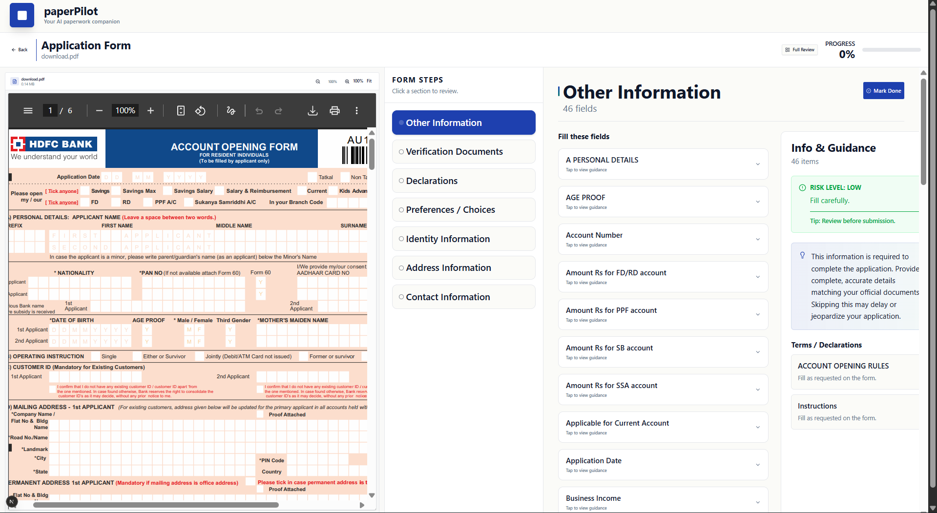
Task: Expand the Business Income field
Action: tap(663, 500)
